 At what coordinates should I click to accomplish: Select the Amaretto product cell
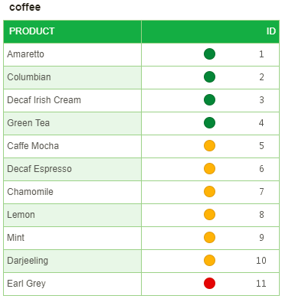(x=73, y=54)
